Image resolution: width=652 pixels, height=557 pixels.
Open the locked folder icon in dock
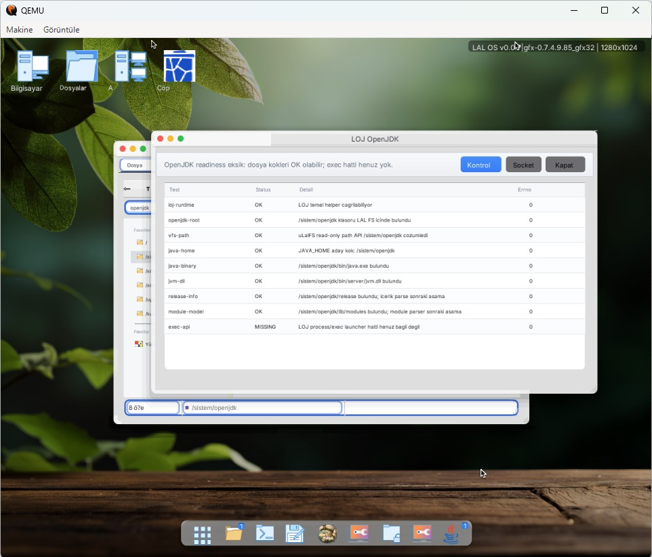(391, 533)
